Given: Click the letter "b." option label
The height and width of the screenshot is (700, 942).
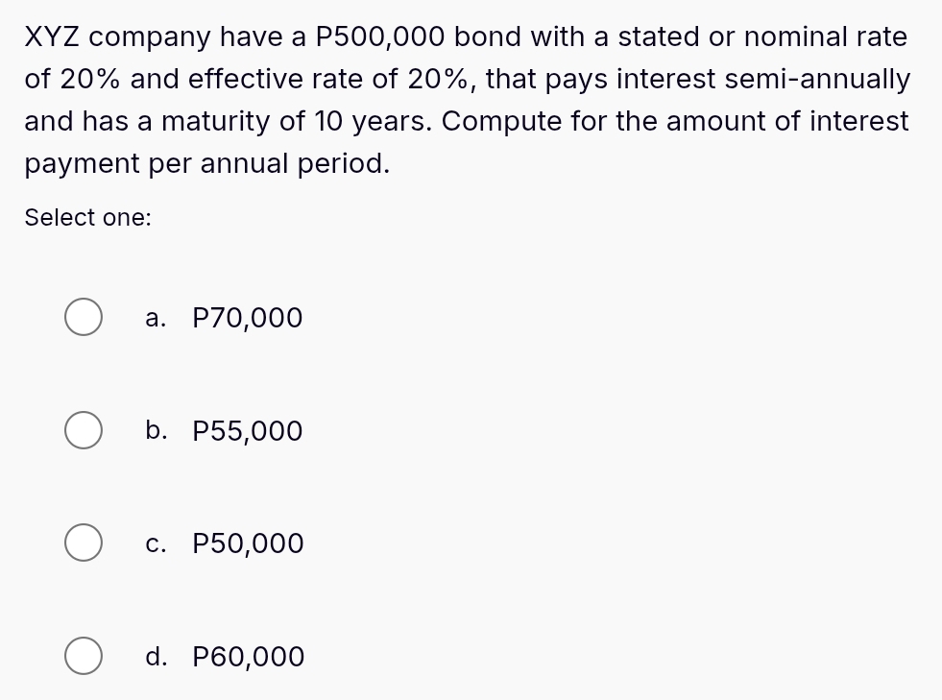Looking at the screenshot, I should (x=157, y=431).
